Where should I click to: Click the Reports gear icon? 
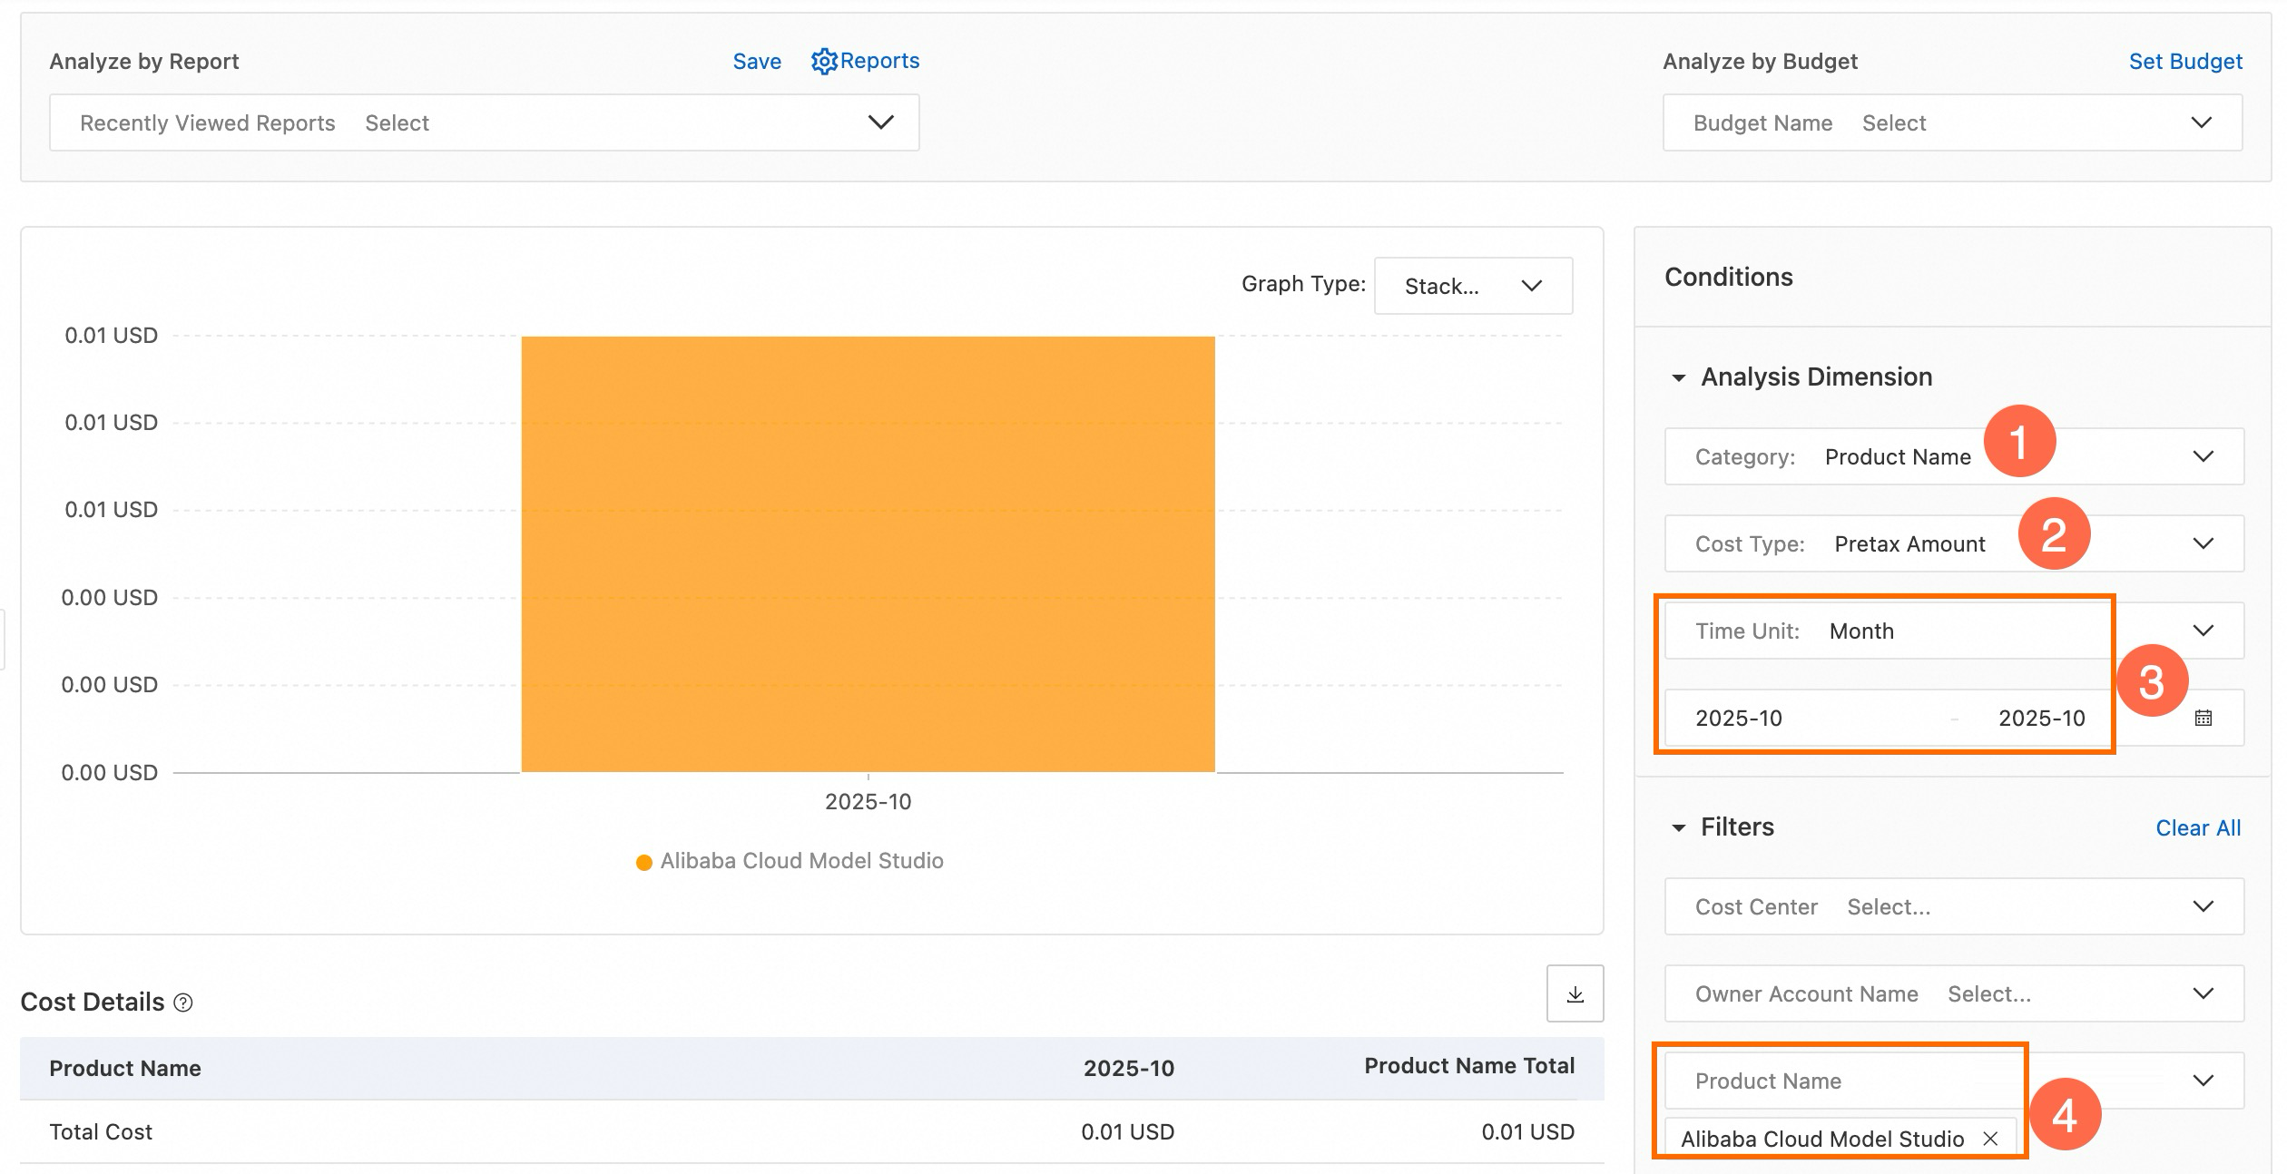[x=823, y=62]
